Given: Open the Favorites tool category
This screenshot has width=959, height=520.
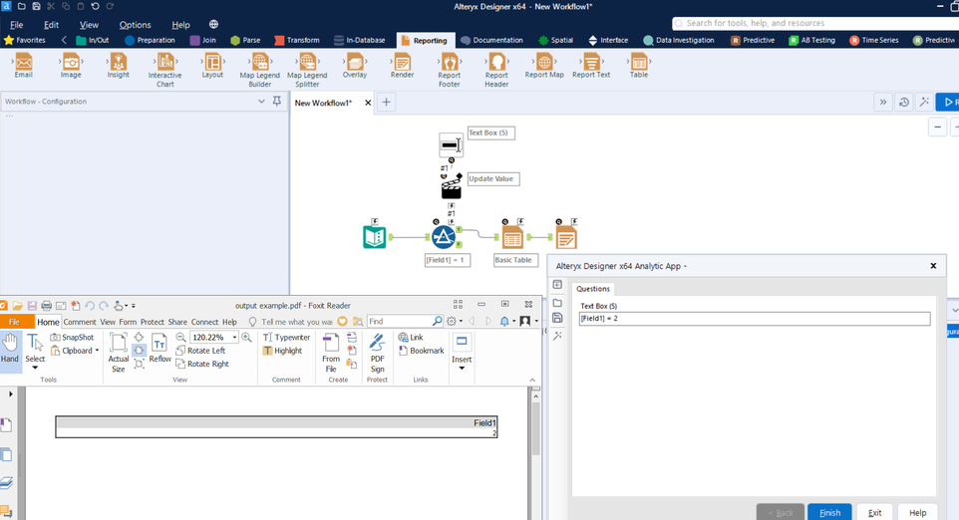Looking at the screenshot, I should pos(25,40).
